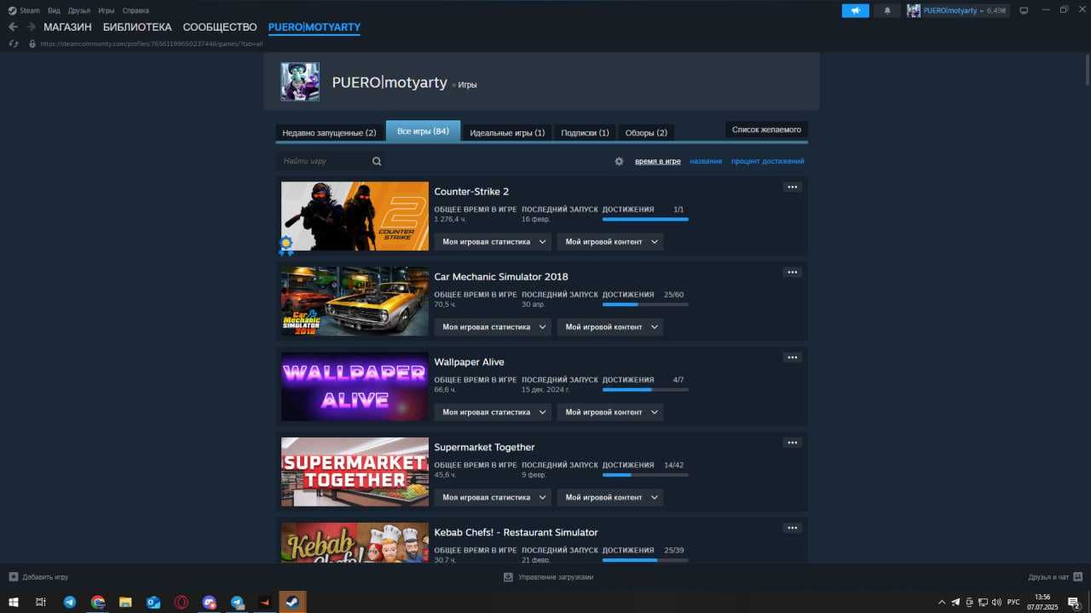Viewport: 1091px width, 613px height.
Task: Open the Друзья menu
Action: [79, 11]
